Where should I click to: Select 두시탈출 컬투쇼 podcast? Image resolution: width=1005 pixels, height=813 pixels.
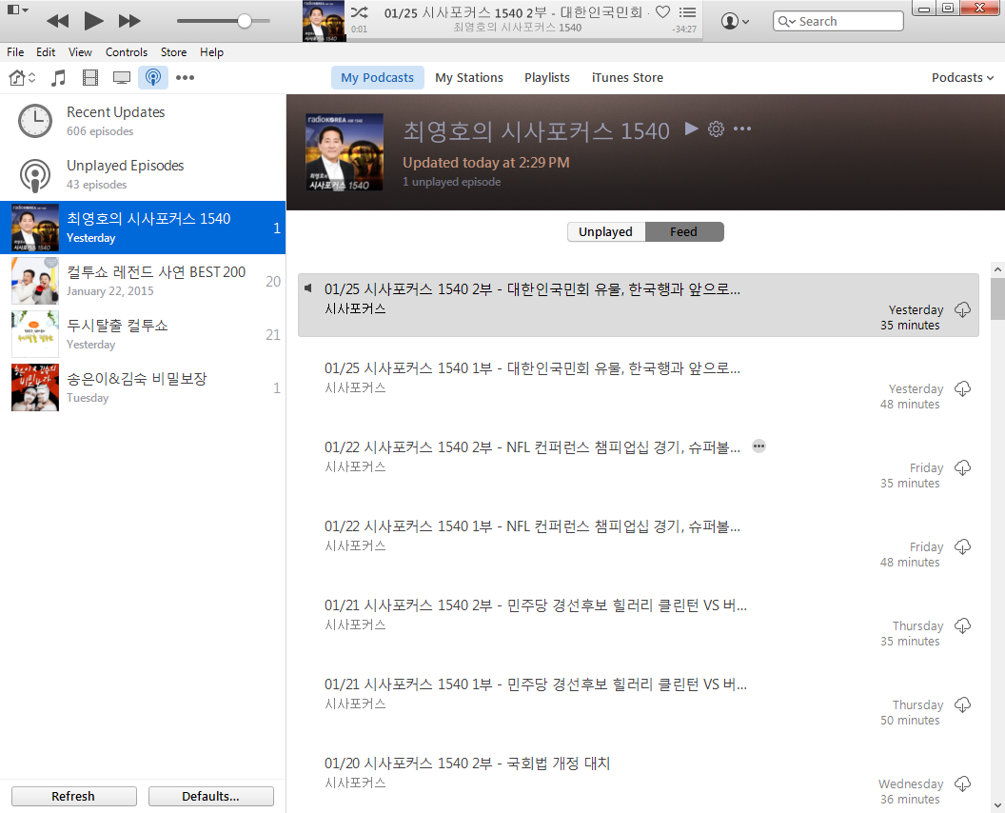pos(143,334)
